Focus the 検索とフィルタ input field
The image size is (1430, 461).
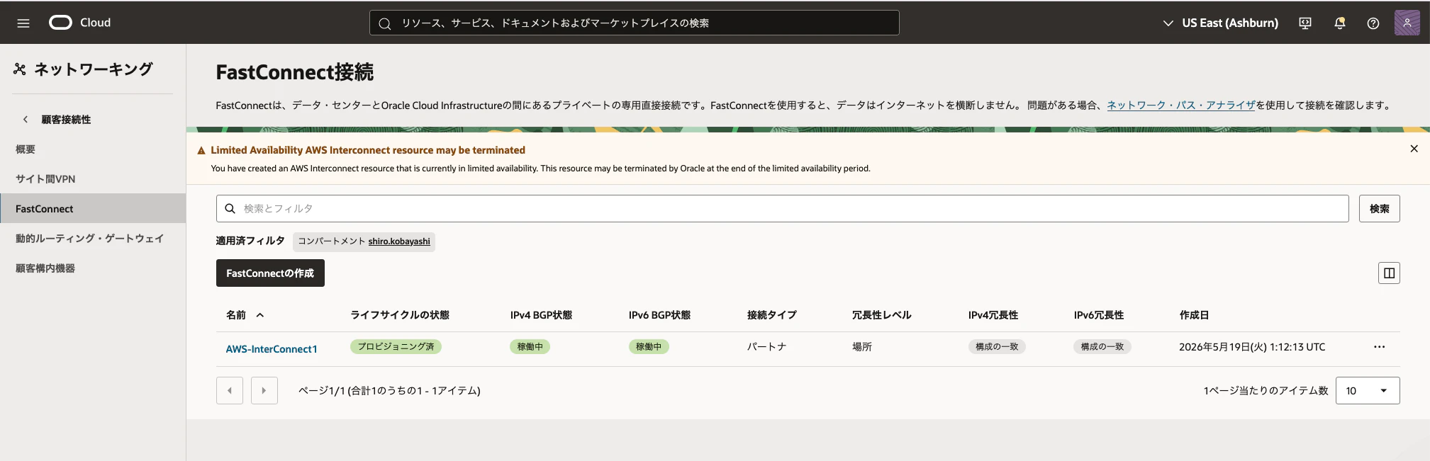tap(782, 208)
